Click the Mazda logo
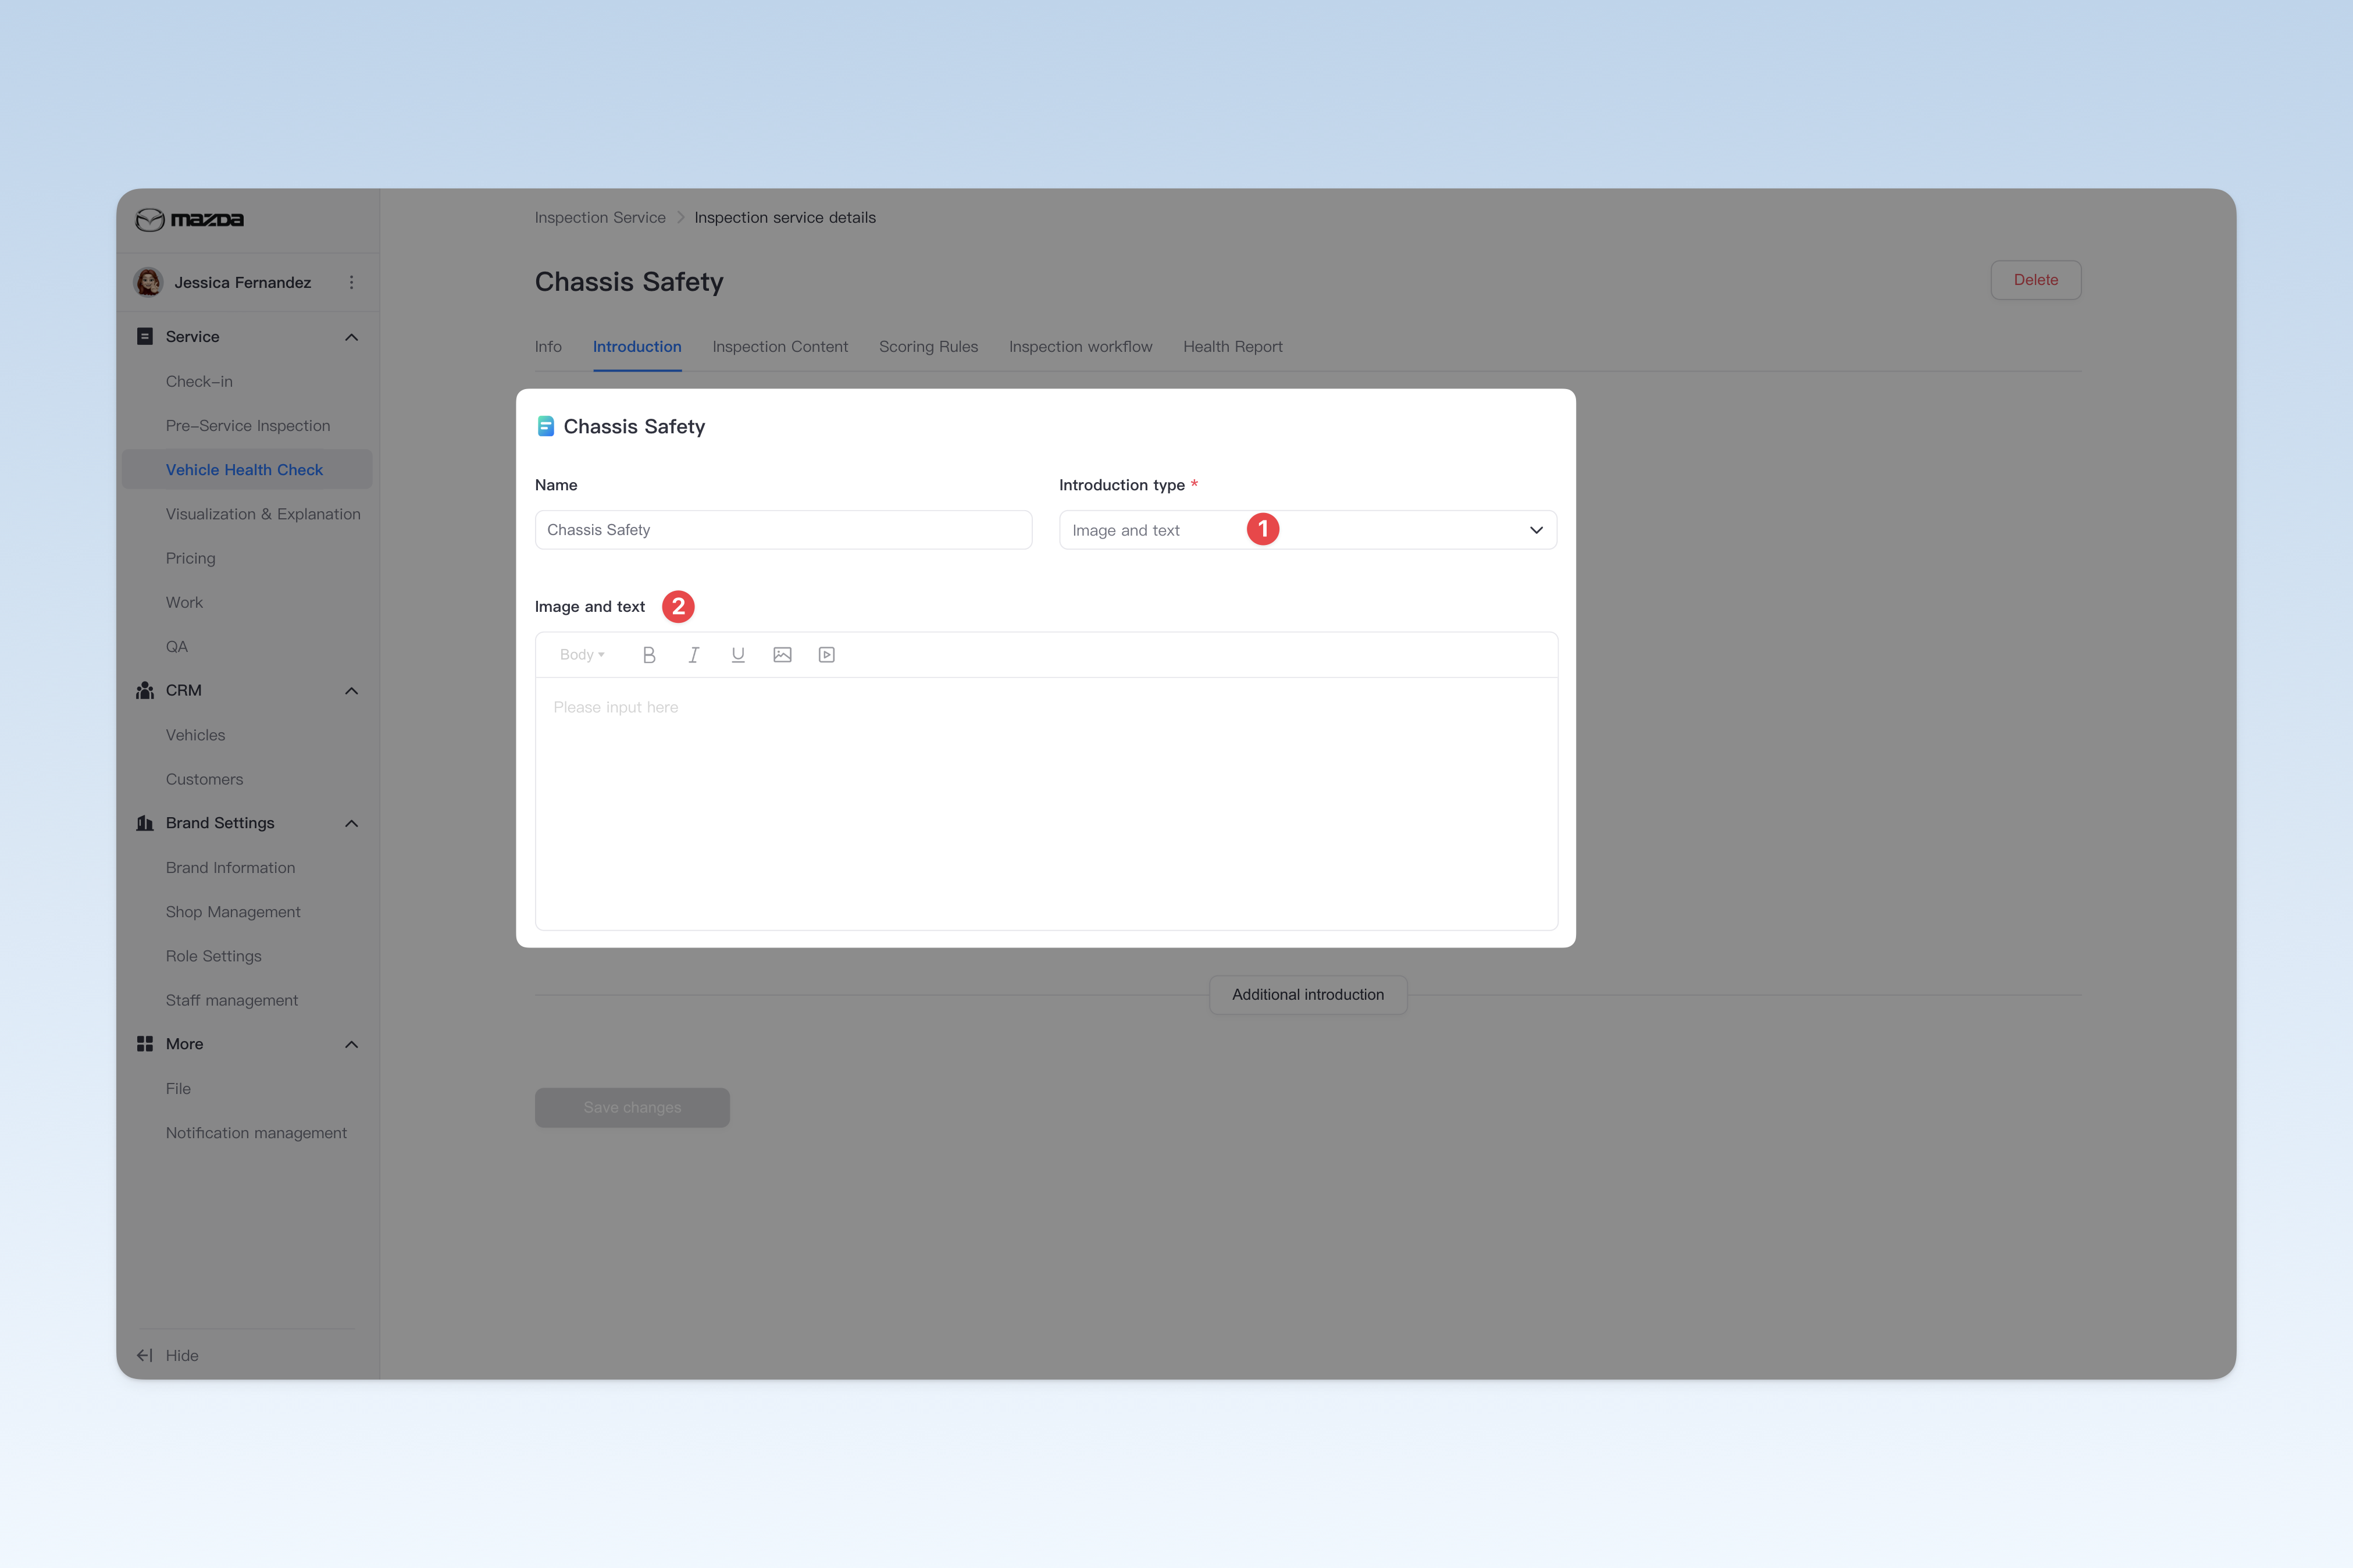 (190, 220)
